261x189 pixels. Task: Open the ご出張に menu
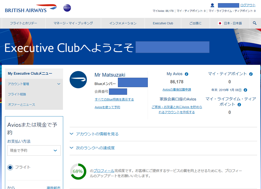[x=195, y=23]
